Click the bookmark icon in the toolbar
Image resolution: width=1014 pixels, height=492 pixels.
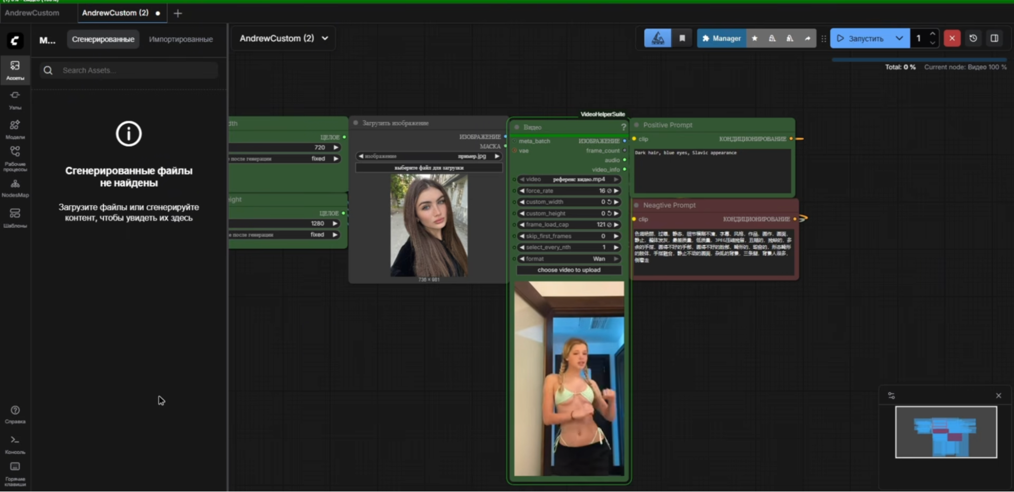(682, 39)
